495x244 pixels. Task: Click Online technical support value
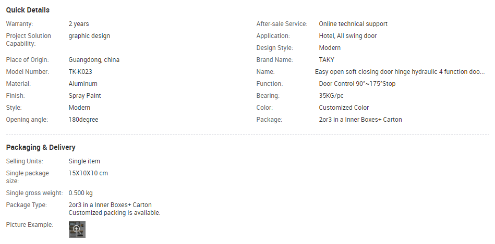pos(353,24)
